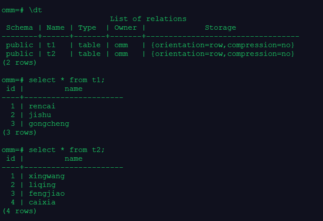The image size is (323, 221).
Task: Select the fengjiao value
Action: 47,193
